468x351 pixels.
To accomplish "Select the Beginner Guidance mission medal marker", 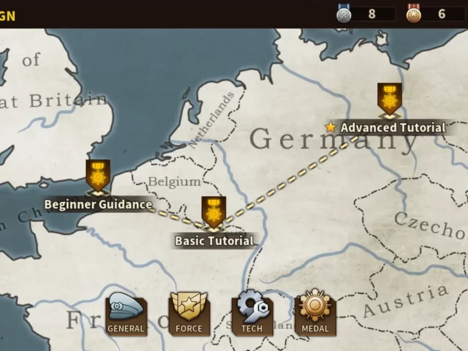I will (x=98, y=177).
